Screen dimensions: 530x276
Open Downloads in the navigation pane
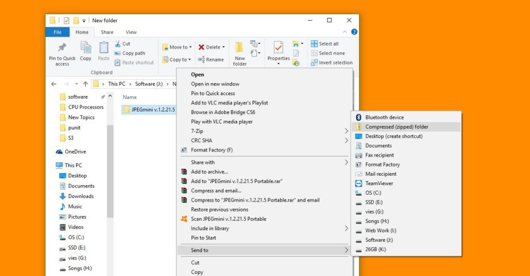click(80, 196)
